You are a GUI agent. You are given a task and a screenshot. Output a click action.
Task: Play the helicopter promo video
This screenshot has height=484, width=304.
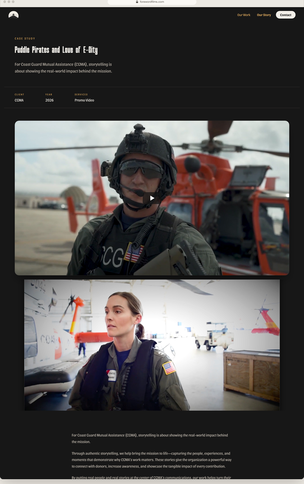(x=152, y=198)
